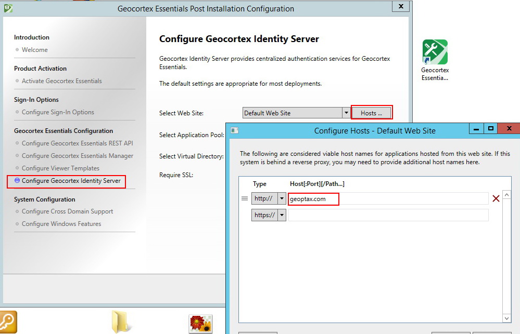The width and height of the screenshot is (520, 334).
Task: Delete the geoptax.com host row with red X
Action: (x=496, y=198)
